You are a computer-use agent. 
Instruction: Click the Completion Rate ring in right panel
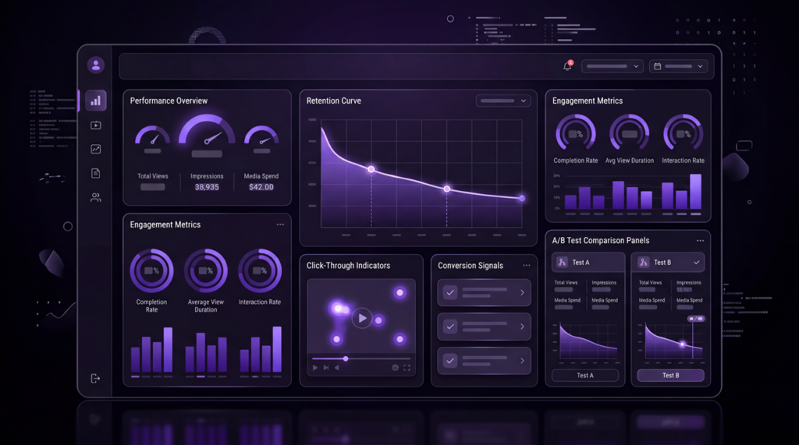coord(576,134)
